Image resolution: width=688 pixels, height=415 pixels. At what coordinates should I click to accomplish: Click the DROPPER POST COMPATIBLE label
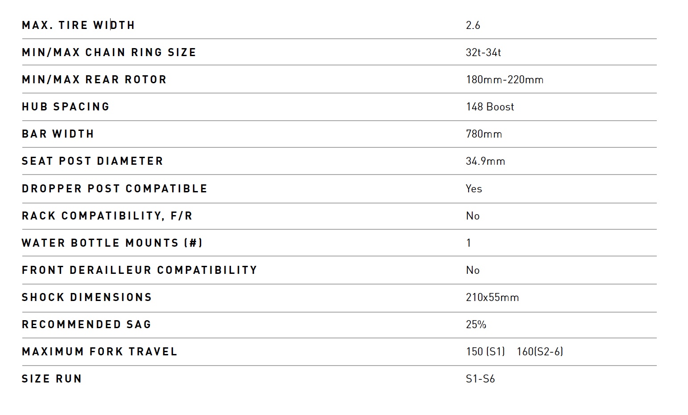[115, 189]
